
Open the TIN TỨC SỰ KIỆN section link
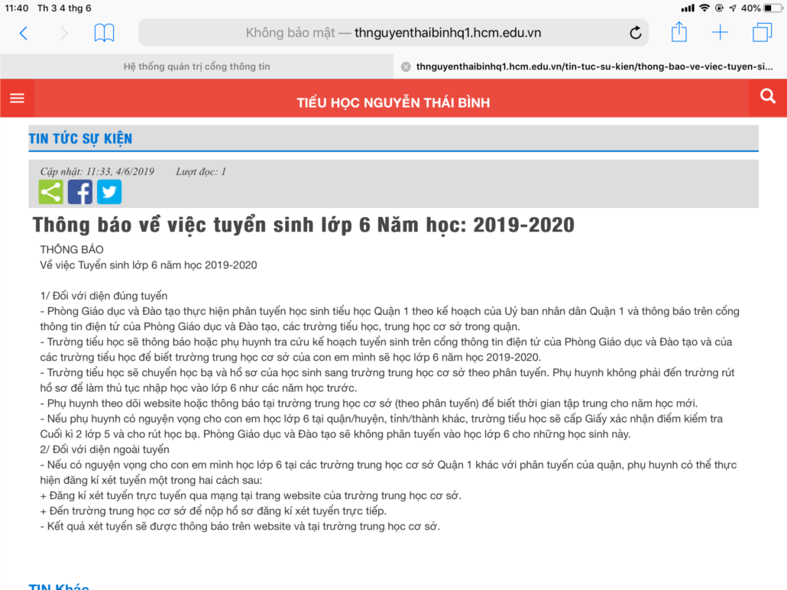81,138
